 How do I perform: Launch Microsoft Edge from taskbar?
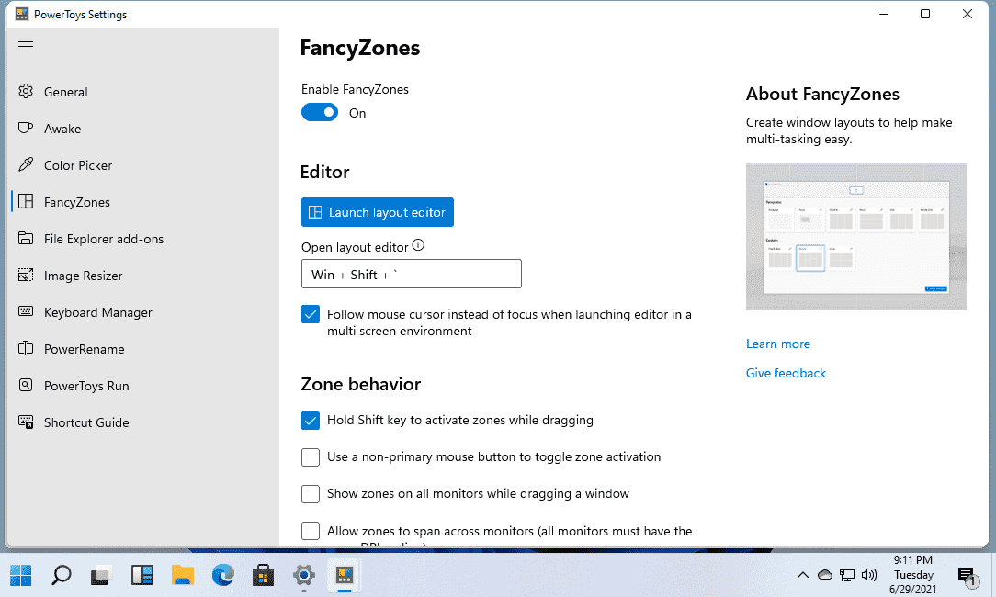[x=223, y=575]
